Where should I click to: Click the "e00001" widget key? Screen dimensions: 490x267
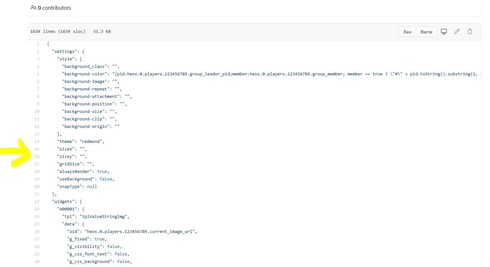[x=67, y=209]
